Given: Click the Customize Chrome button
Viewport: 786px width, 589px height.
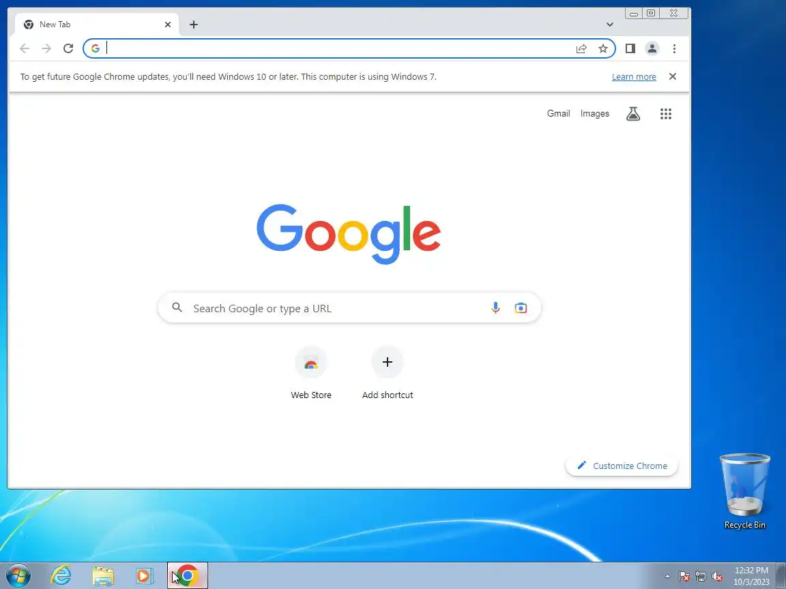Looking at the screenshot, I should pos(622,466).
